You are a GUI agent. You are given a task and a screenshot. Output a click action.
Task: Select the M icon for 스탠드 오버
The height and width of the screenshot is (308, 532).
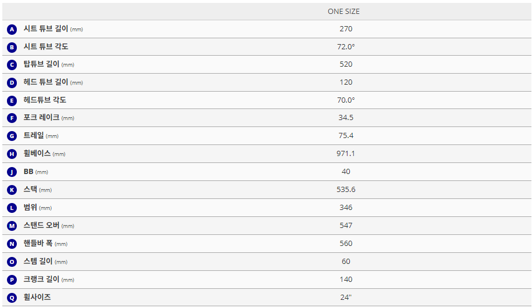pyautogui.click(x=12, y=226)
